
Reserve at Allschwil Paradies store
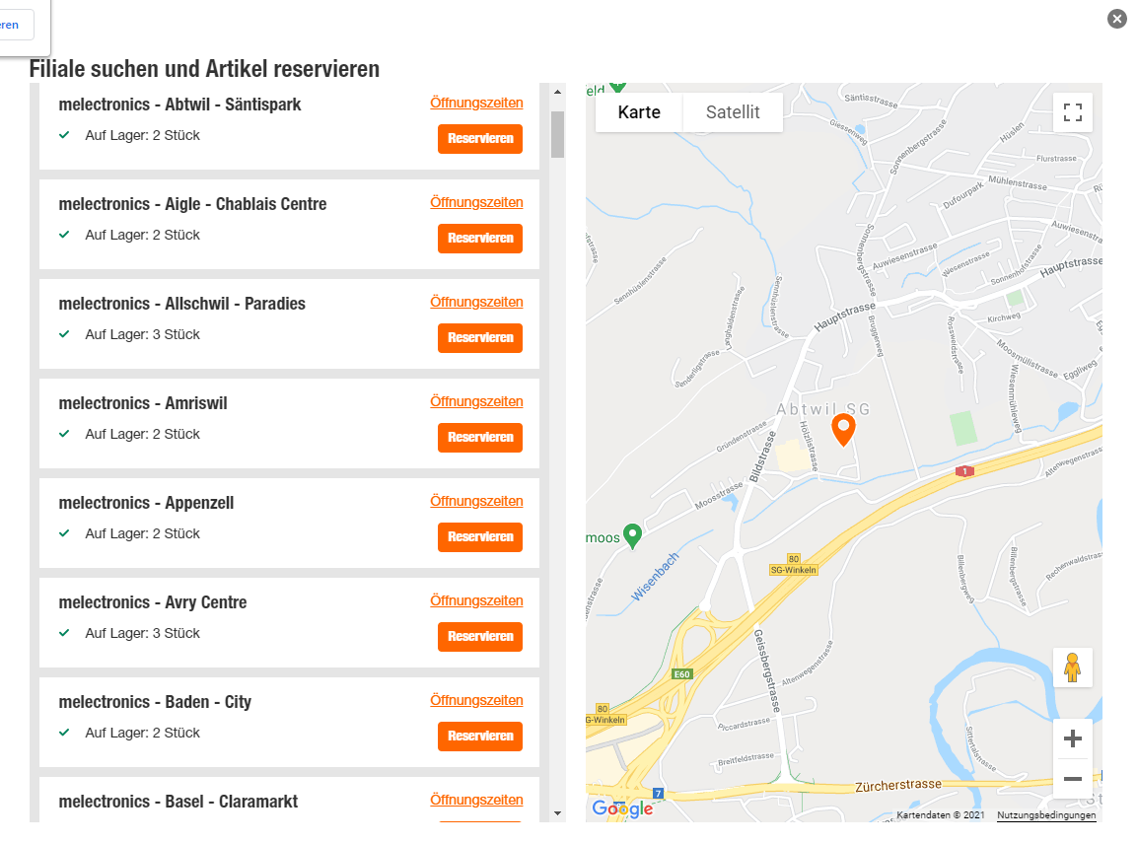coord(480,338)
